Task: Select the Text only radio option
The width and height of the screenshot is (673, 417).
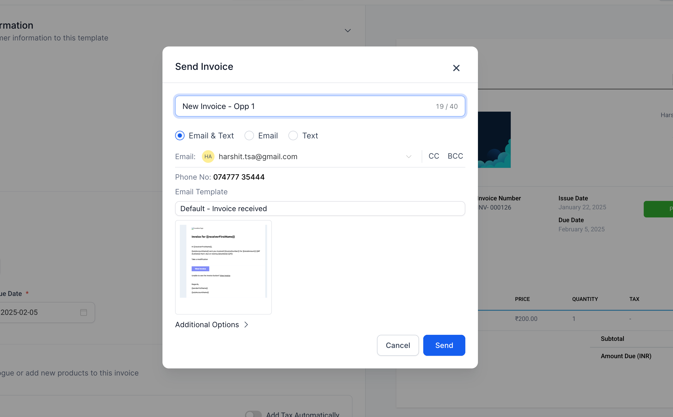Action: coord(293,135)
